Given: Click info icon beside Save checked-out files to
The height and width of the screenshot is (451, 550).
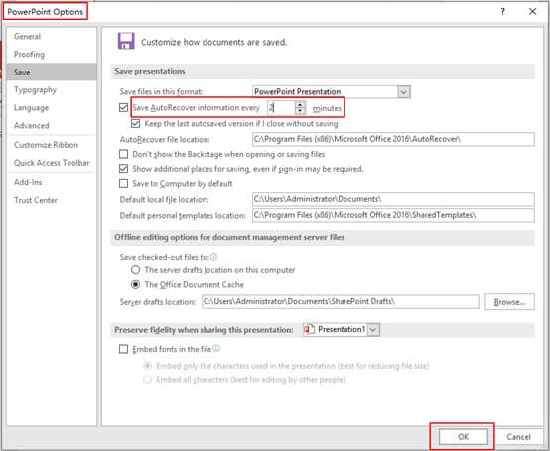Looking at the screenshot, I should [x=213, y=257].
